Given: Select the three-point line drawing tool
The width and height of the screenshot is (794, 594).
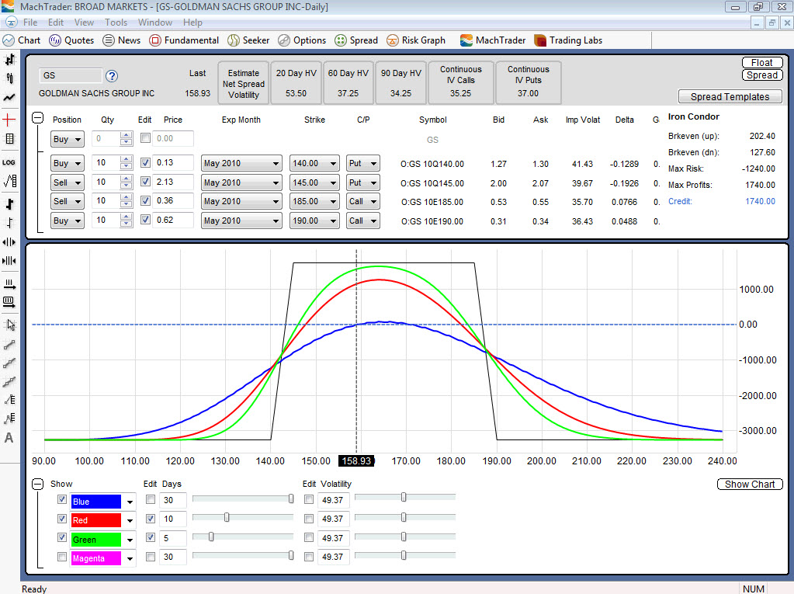Looking at the screenshot, I should 9,363.
